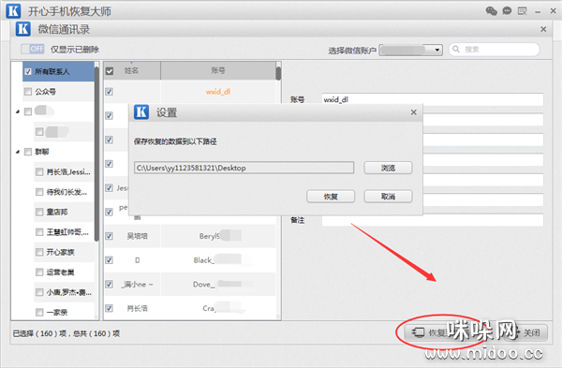Collapse the 群聊 tree node
This screenshot has width=562, height=368.
coord(17,152)
